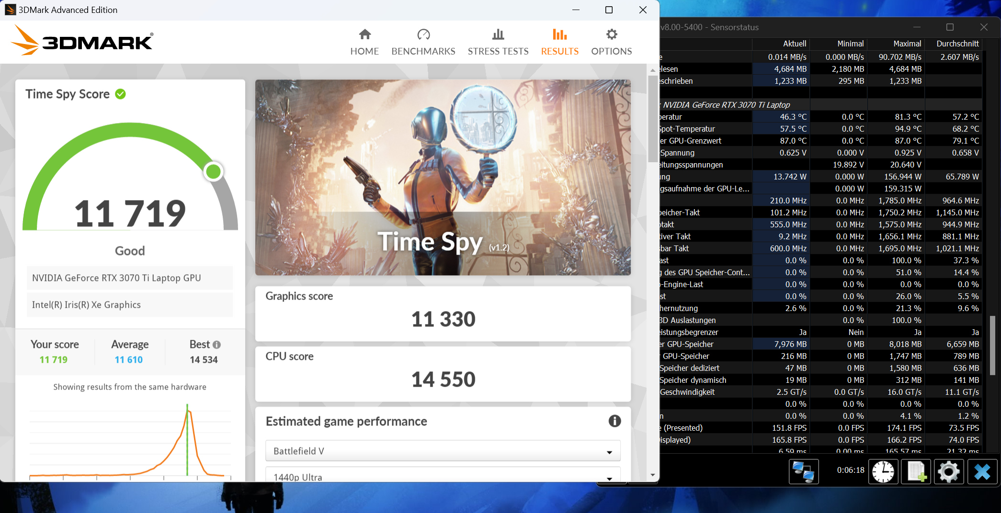Open the STRESS TESTS tab

[498, 42]
